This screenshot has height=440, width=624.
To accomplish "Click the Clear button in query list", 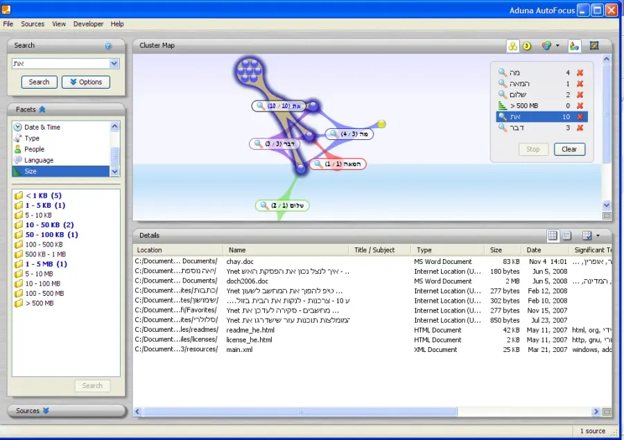I will click(569, 149).
